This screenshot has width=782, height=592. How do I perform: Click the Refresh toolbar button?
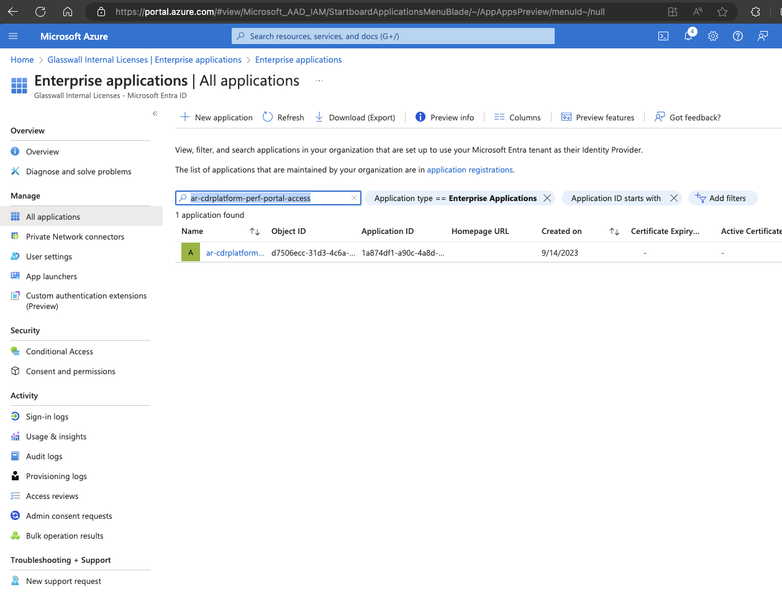coord(283,117)
